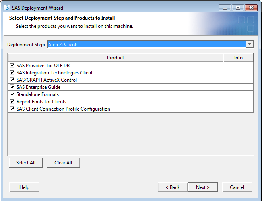Go to the previous step with Back
The width and height of the screenshot is (262, 201).
point(172,187)
